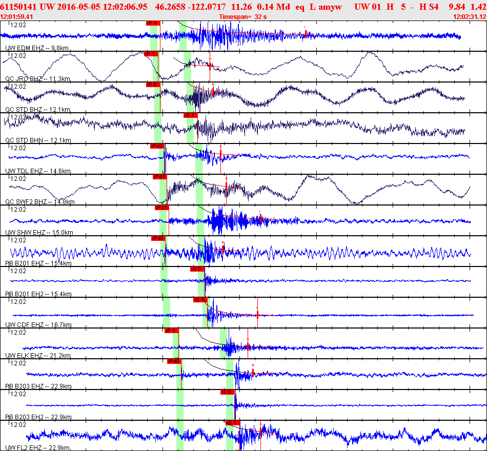Select the iPd1 pick flag on QC SWF2 trace
Image resolution: width=487 pixels, height=451 pixels.
[x=160, y=177]
